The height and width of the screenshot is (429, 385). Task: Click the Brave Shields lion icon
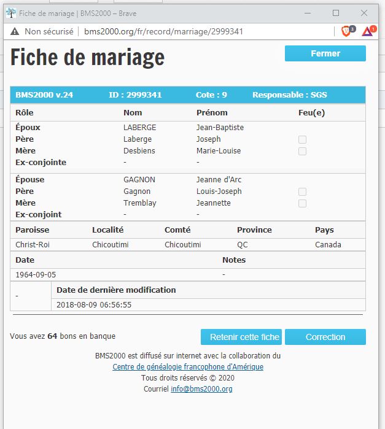pos(346,31)
